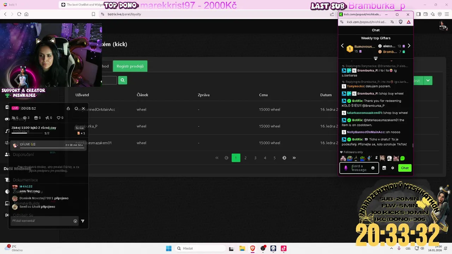Click the lock icon in TikTok live overlay

click(68, 108)
